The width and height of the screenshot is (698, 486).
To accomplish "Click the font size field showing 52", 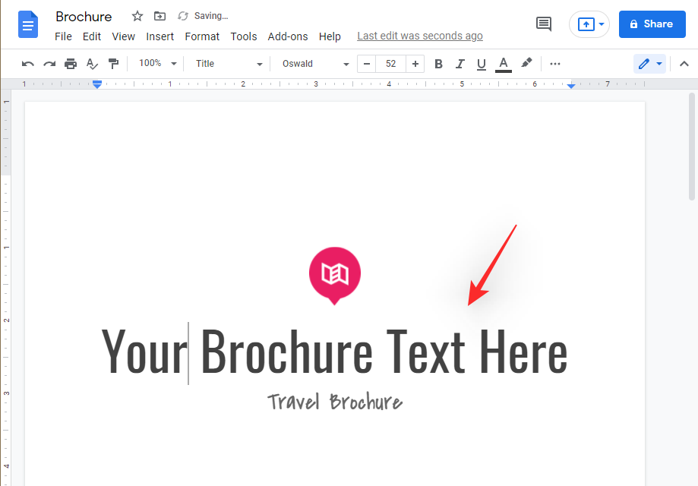I will 391,64.
